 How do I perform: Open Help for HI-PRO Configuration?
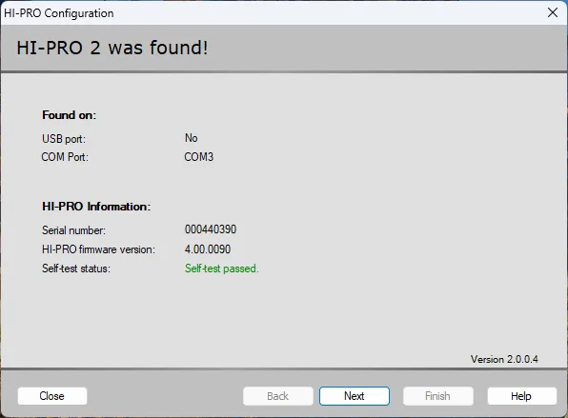[x=521, y=396]
